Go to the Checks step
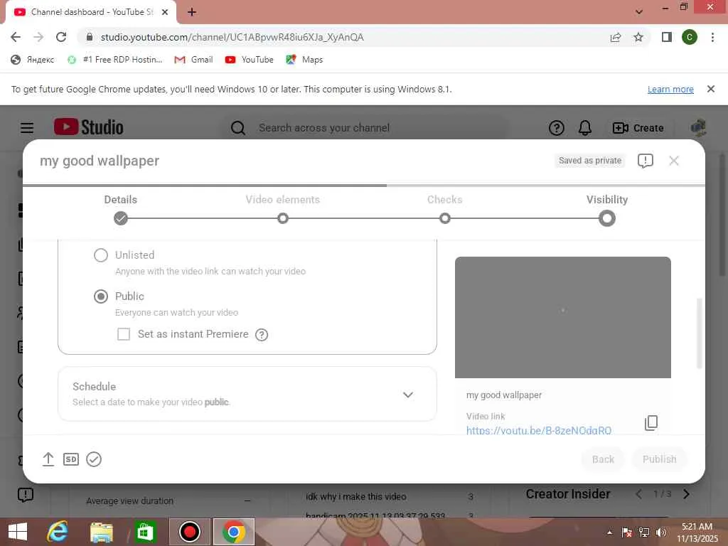Screen dimensions: 728x546 coord(445,210)
